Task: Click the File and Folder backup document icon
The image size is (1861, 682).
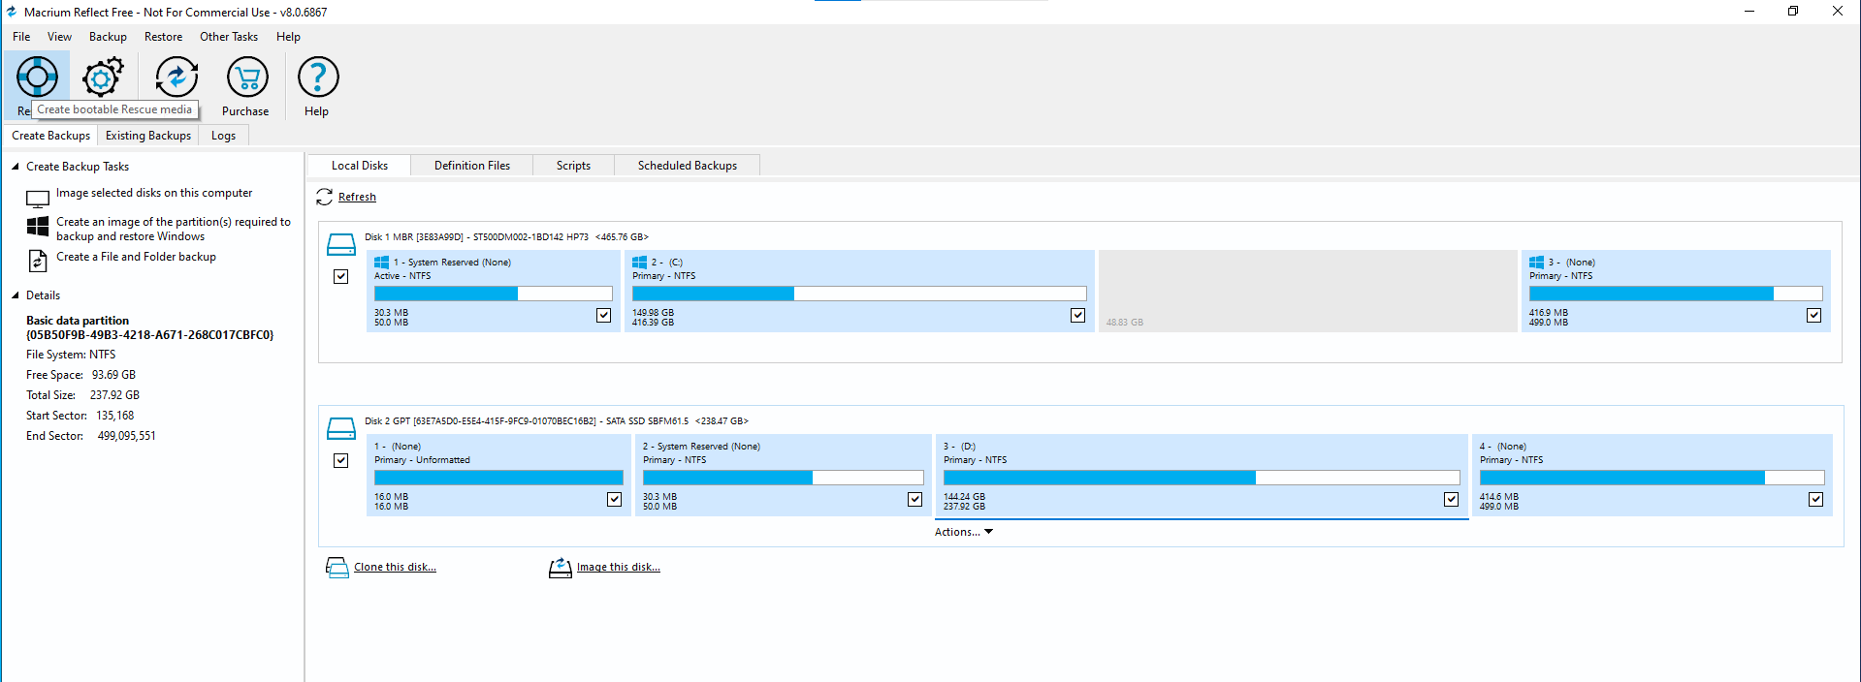Action: pyautogui.click(x=37, y=261)
